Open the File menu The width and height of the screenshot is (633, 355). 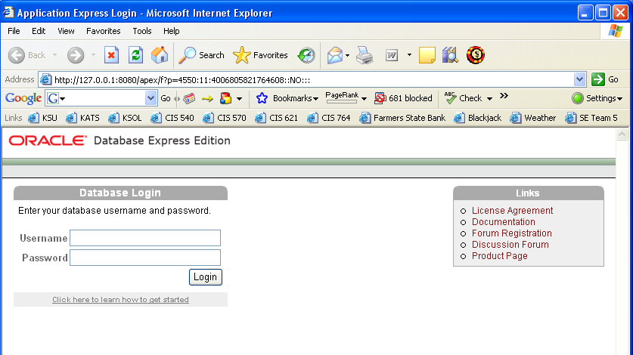point(14,31)
